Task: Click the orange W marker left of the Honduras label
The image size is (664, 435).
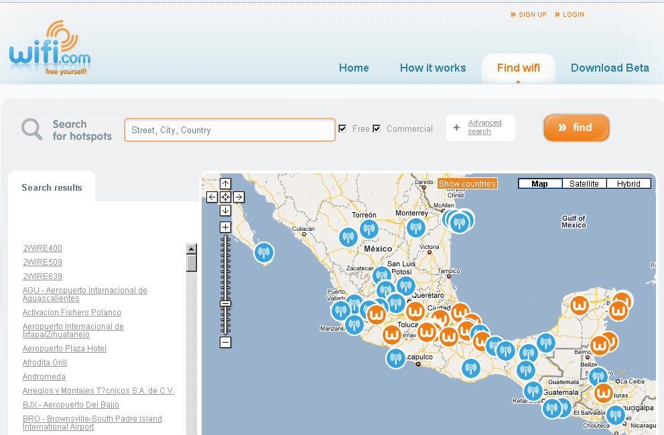Action: pos(604,393)
